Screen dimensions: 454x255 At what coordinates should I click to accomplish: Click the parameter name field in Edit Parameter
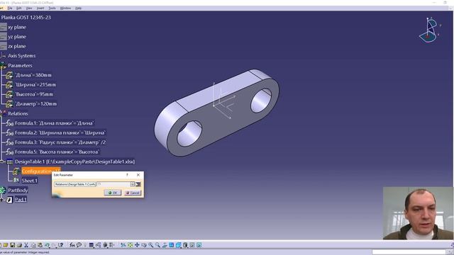74,184
